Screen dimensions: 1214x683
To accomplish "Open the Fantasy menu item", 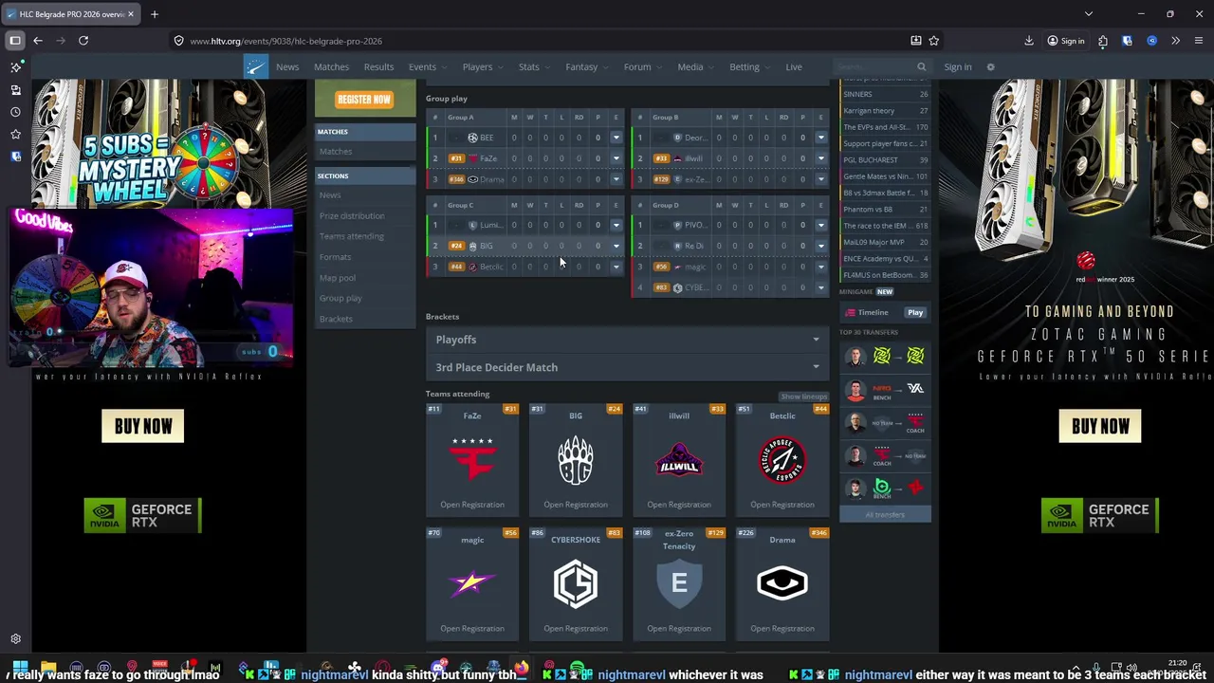I will [585, 66].
